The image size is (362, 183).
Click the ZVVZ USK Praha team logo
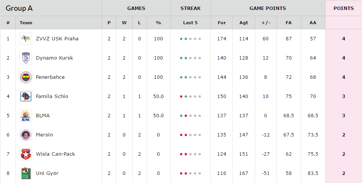25,39
